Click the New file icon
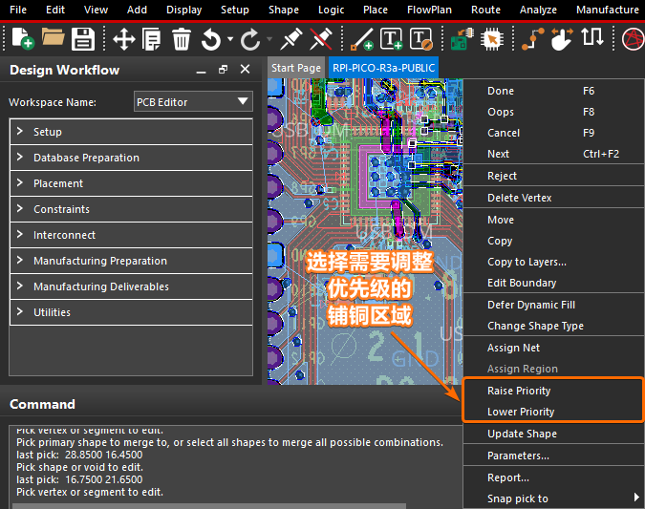Viewport: 645px width, 509px height. click(22, 39)
